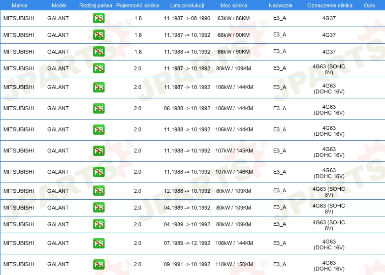385x275 pixels.
Task: Click the fuel icon in the 06.1988 row
Action: [98, 108]
